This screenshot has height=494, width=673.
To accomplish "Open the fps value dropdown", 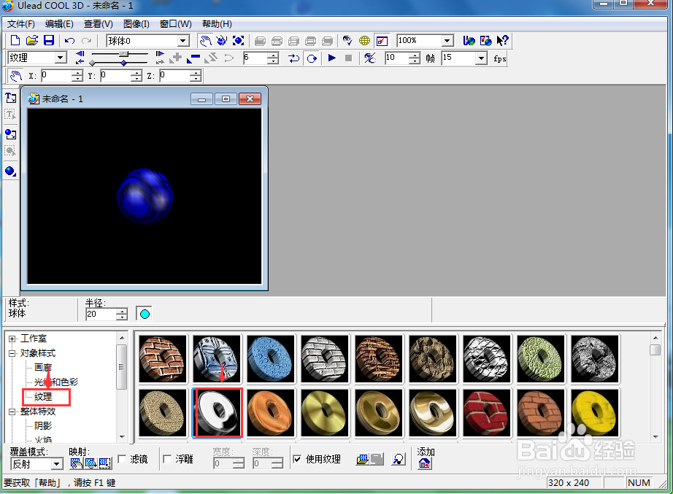I will click(482, 58).
